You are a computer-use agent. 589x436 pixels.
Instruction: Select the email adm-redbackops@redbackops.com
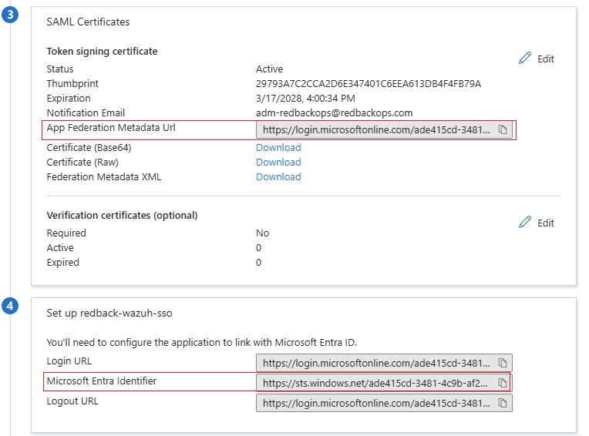pos(335,113)
